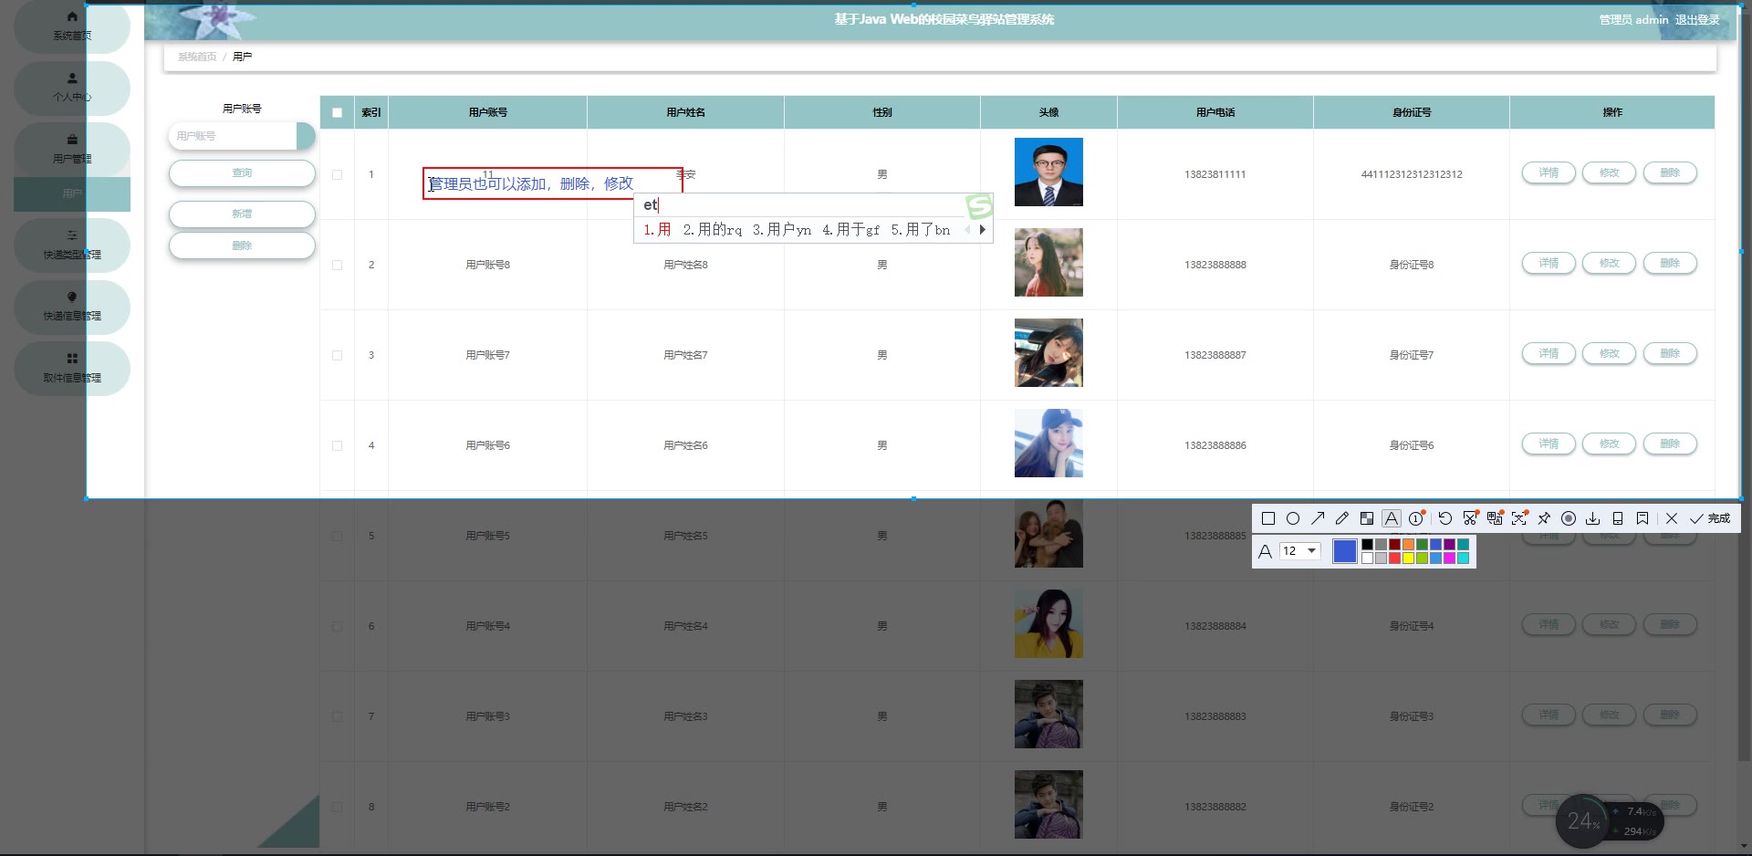The image size is (1752, 856).
Task: Check the checkbox for row 8 用户账号2
Action: point(338,807)
